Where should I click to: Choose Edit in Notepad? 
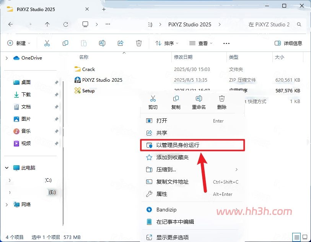coord(192,222)
